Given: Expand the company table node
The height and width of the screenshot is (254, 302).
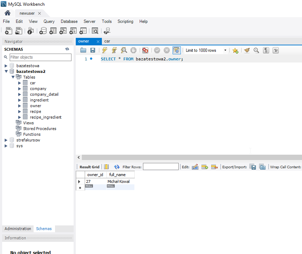Looking at the screenshot, I should point(19,89).
